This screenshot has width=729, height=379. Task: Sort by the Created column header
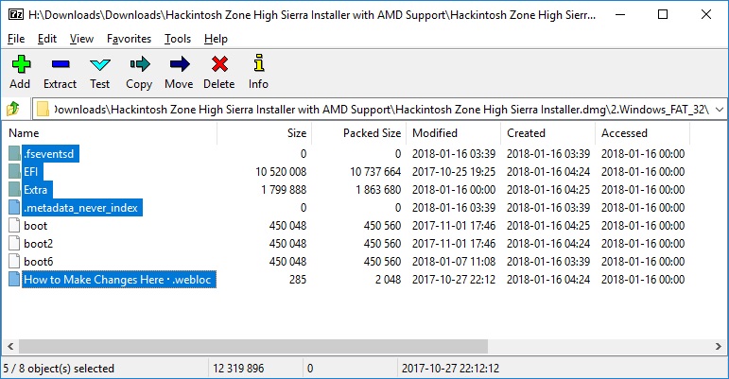[547, 133]
